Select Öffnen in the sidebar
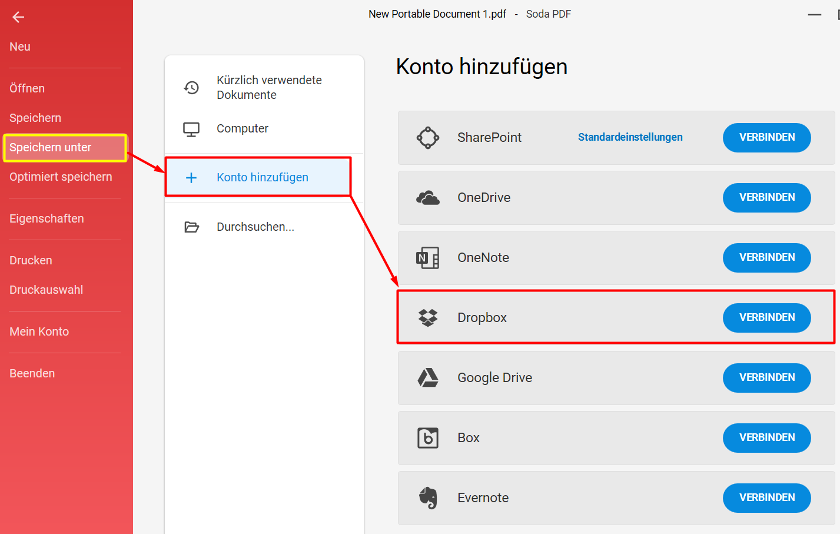840x534 pixels. click(x=27, y=88)
